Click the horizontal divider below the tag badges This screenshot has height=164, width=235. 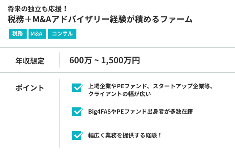(x=117, y=48)
